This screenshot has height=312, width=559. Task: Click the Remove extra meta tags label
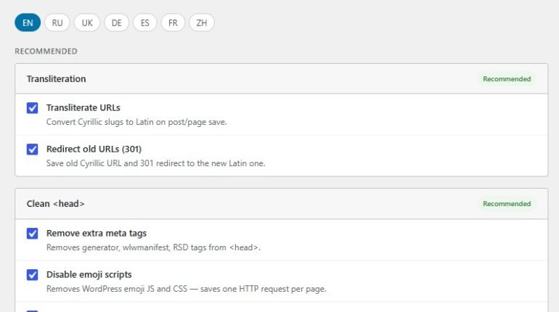(x=97, y=234)
